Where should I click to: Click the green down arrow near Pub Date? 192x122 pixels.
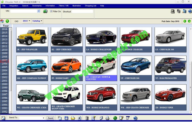click(x=189, y=21)
